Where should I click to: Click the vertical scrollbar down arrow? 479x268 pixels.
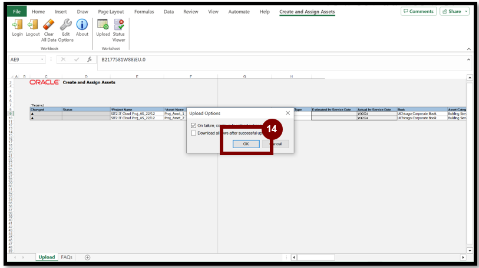470,250
